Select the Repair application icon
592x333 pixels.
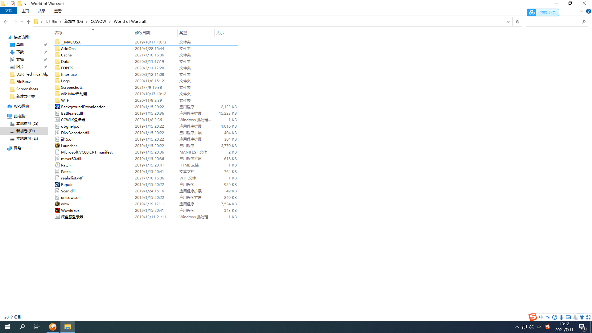(x=57, y=184)
